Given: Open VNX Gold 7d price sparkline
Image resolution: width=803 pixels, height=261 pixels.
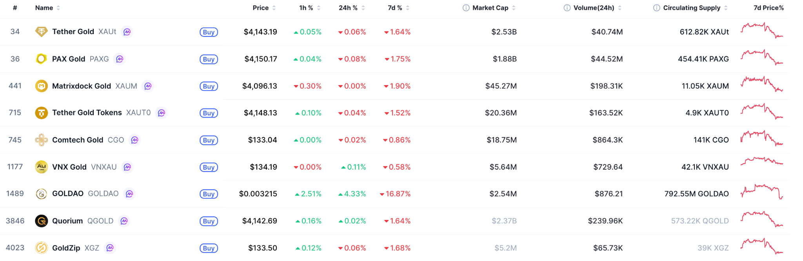Looking at the screenshot, I should pyautogui.click(x=762, y=161).
